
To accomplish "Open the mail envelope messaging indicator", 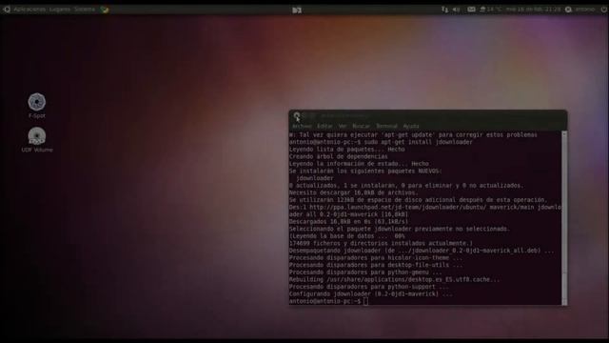I will click(471, 10).
